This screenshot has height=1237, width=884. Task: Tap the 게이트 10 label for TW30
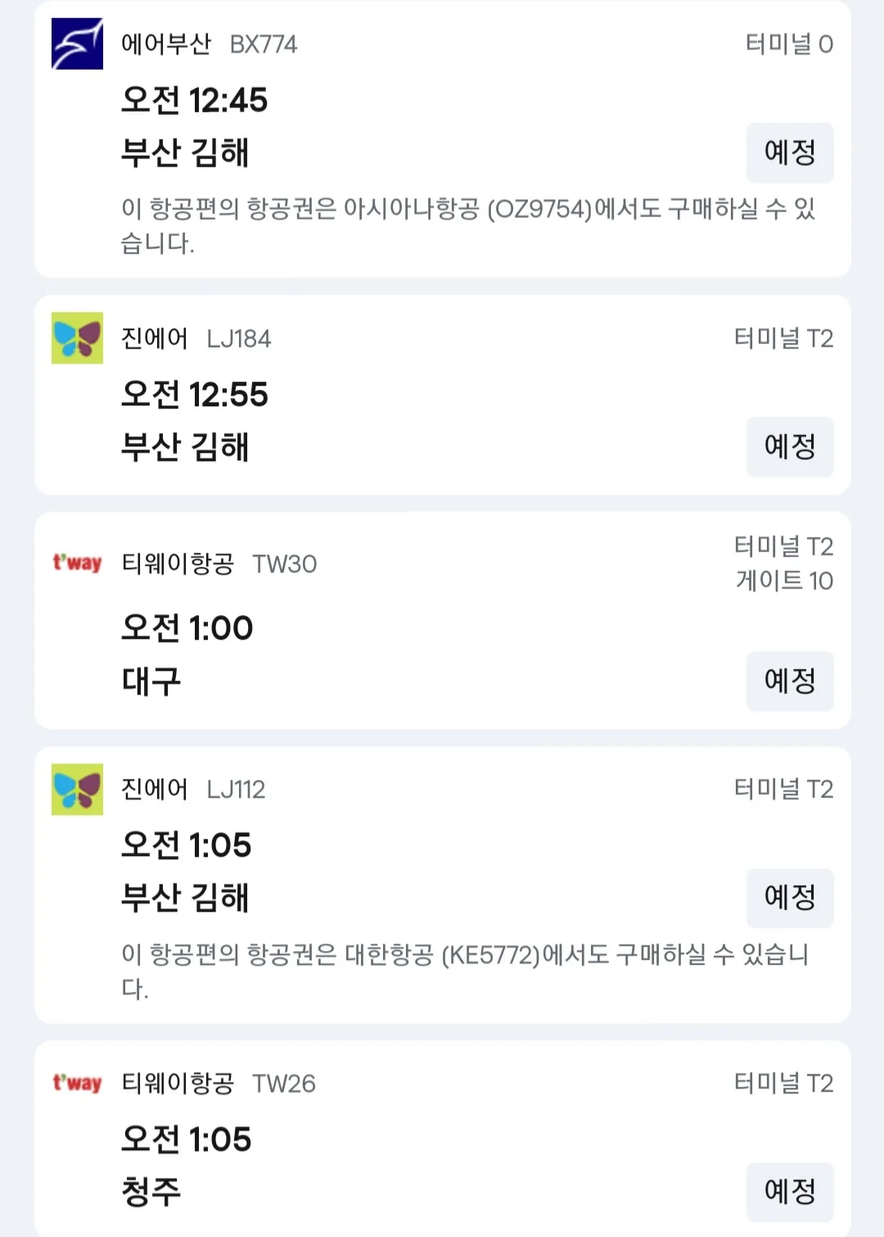[784, 580]
